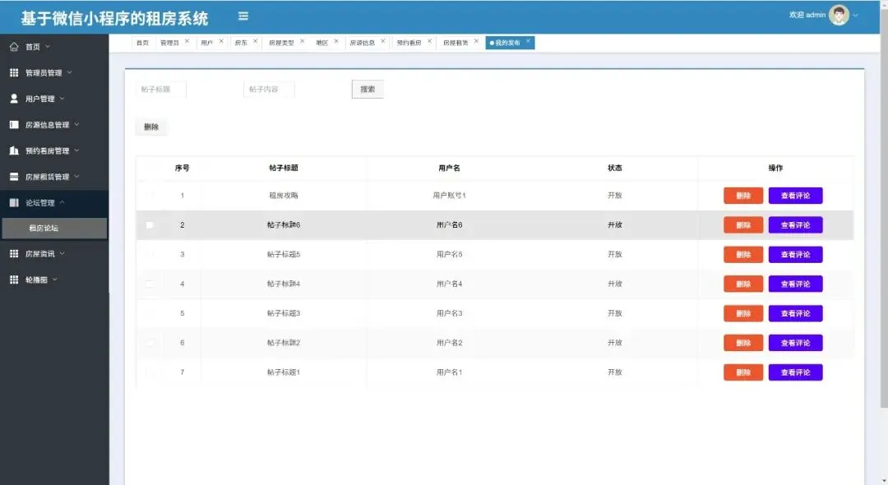The image size is (888, 485).
Task: Tick the checkbox for row 租房攻略
Action: [x=150, y=196]
